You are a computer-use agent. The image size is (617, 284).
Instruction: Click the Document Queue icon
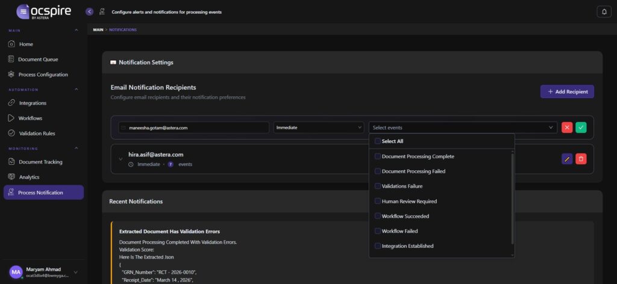coord(11,60)
